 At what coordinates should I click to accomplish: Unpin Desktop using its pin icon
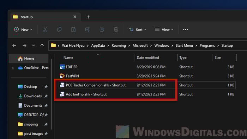pyautogui.click(x=46, y=87)
